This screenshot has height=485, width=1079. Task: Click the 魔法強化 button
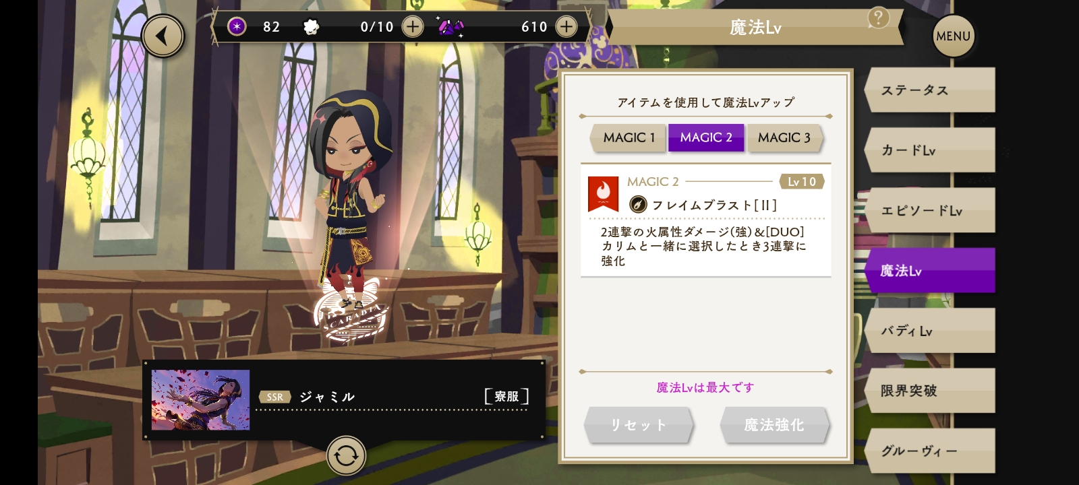774,425
